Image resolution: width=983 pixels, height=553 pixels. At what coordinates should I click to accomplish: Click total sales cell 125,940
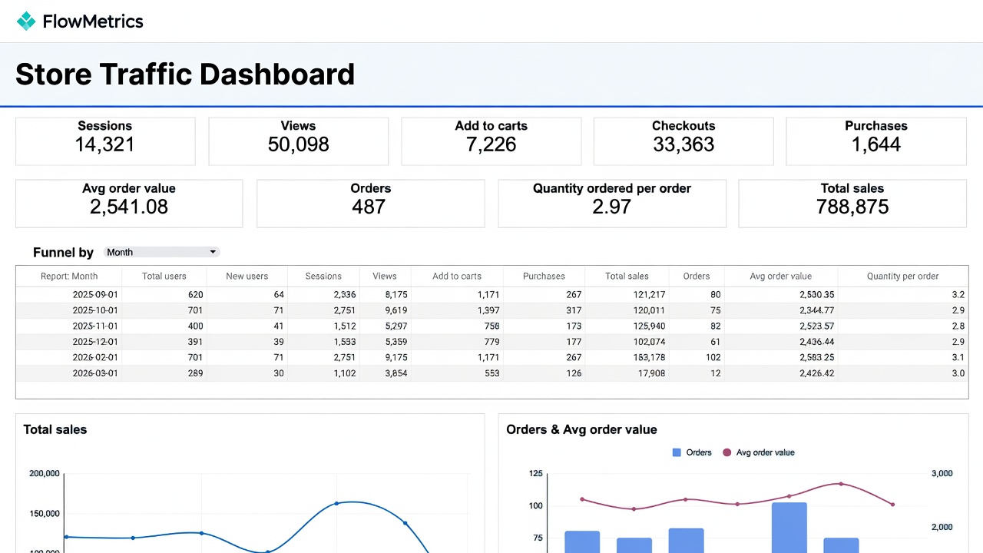[x=649, y=326]
